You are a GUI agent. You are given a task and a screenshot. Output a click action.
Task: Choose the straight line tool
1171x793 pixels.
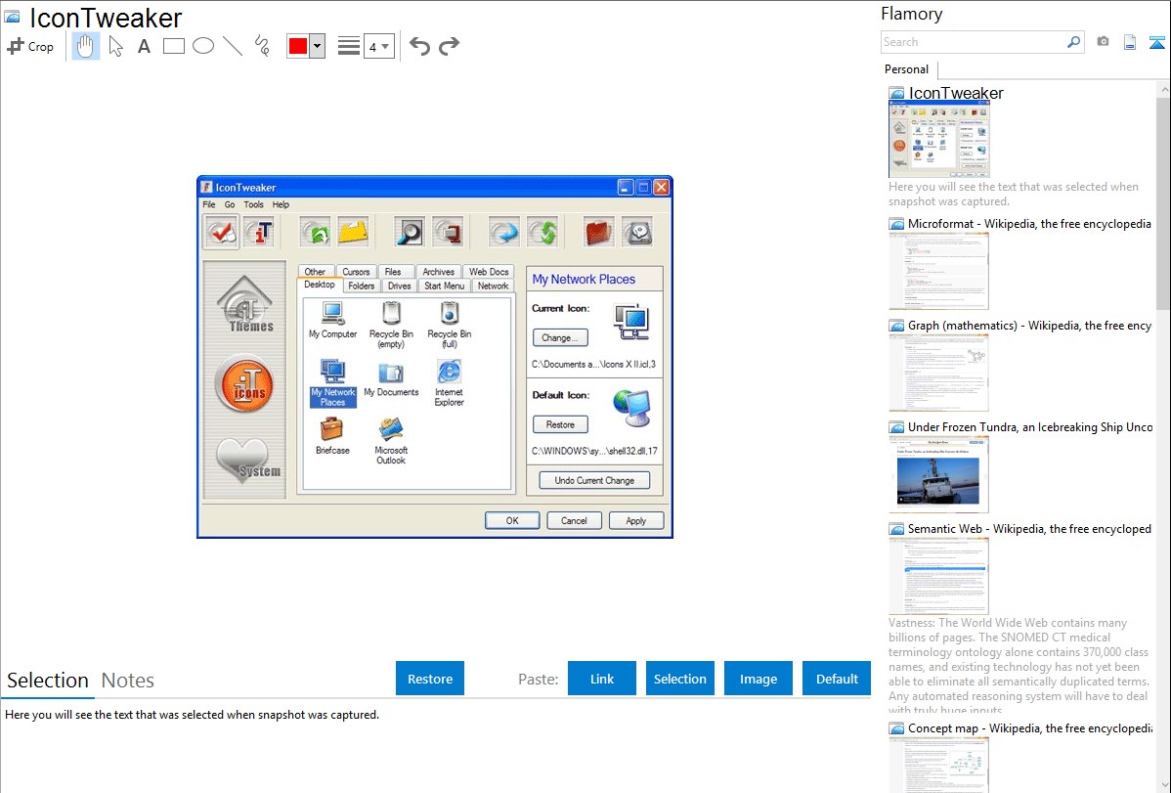[x=233, y=46]
